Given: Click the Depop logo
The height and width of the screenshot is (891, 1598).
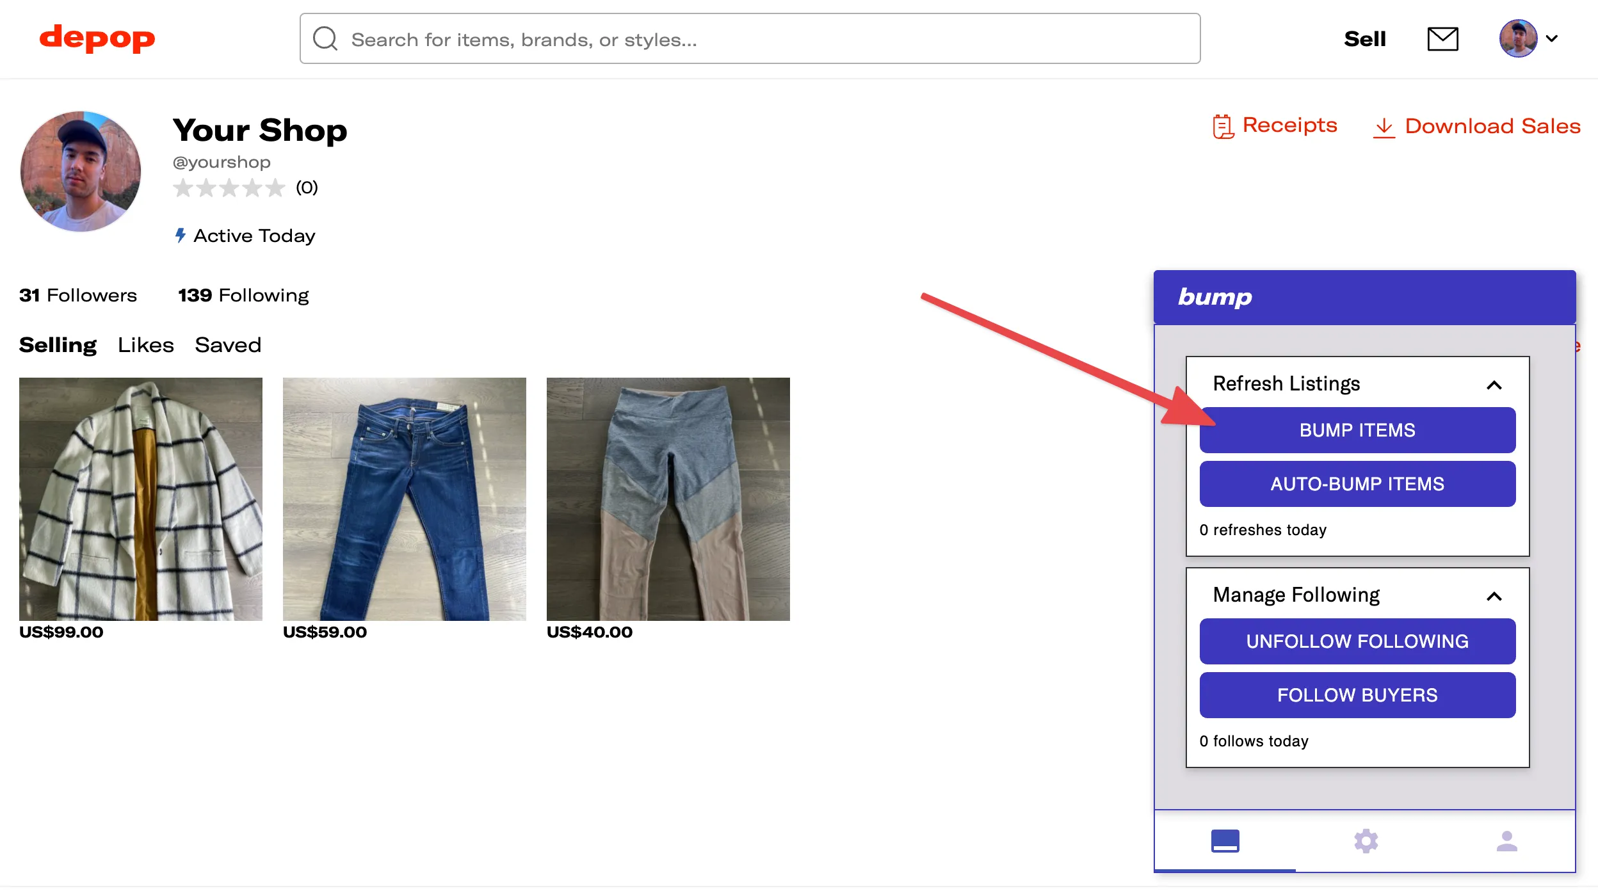Looking at the screenshot, I should (x=97, y=38).
